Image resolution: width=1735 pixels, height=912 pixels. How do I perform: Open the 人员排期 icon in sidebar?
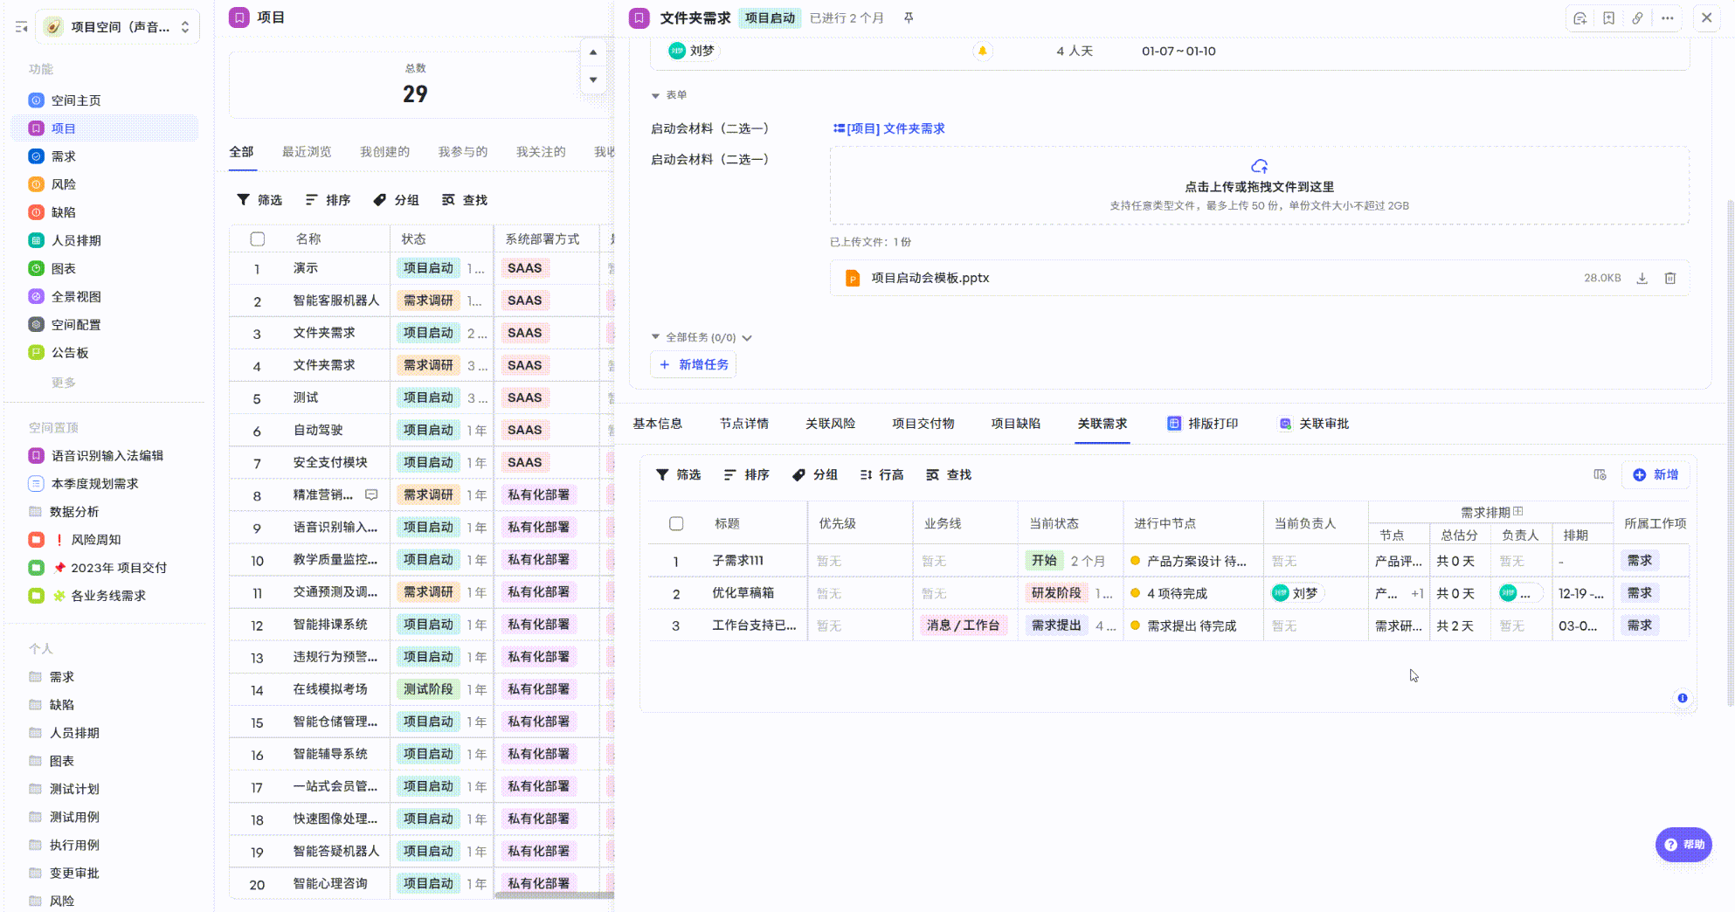(36, 240)
